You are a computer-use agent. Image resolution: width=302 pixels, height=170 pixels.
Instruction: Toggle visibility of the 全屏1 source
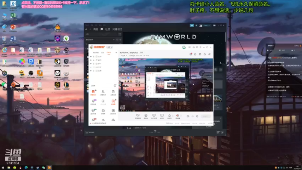coord(91,71)
